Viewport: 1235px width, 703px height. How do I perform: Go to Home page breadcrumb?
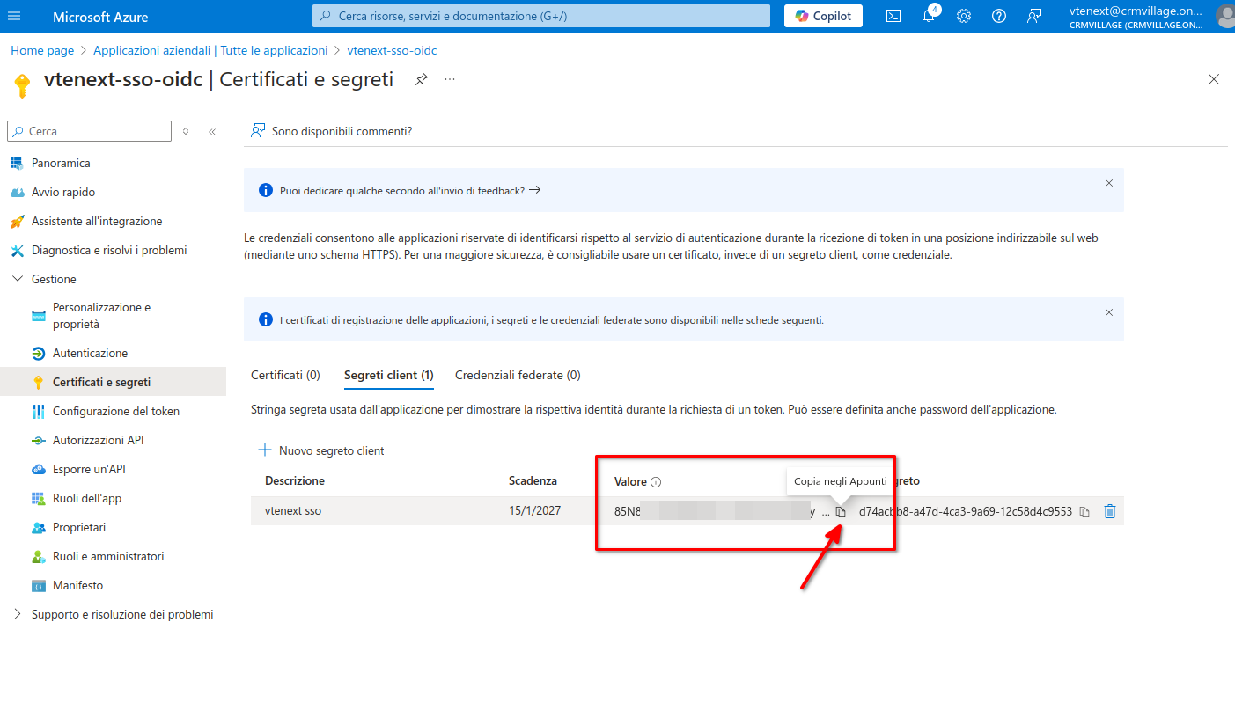[42, 50]
